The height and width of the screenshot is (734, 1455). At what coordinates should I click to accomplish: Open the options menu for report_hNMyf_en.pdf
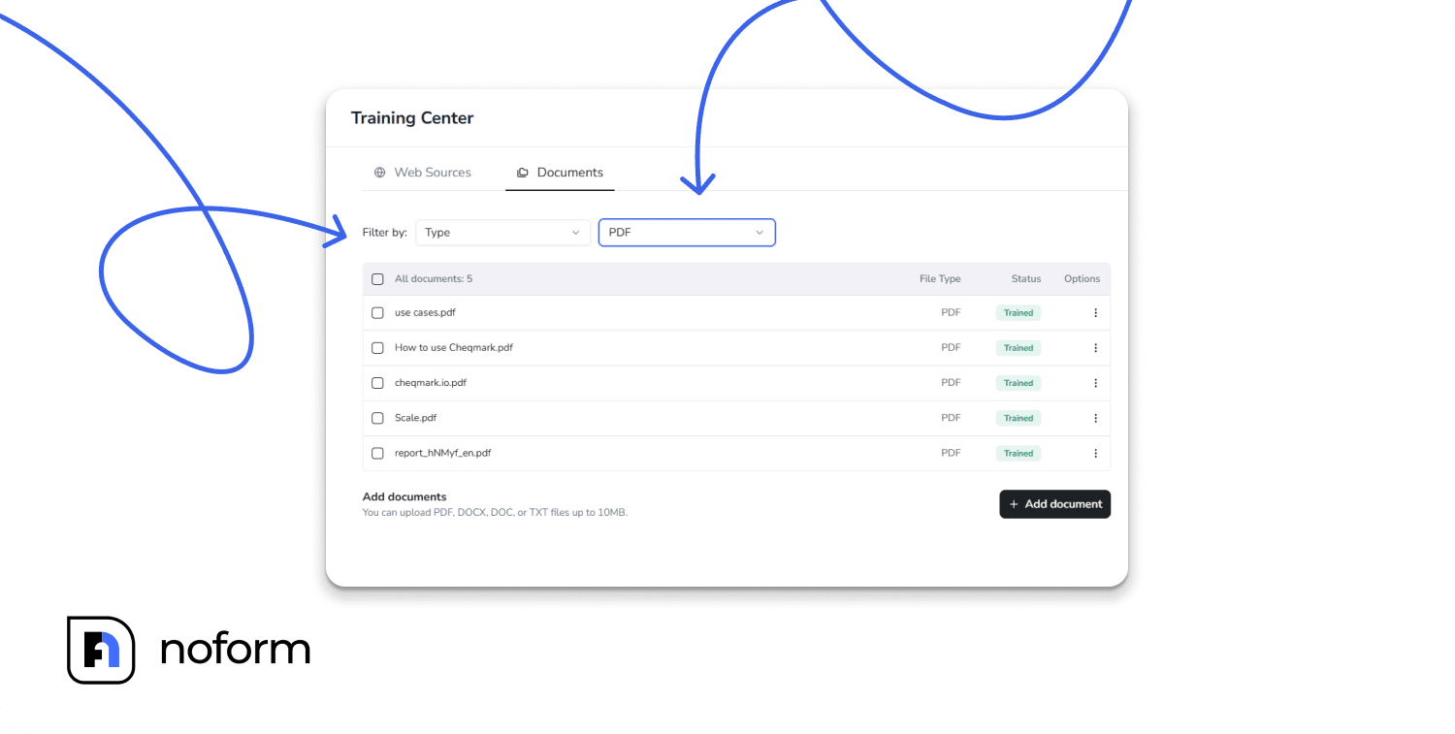click(1095, 452)
